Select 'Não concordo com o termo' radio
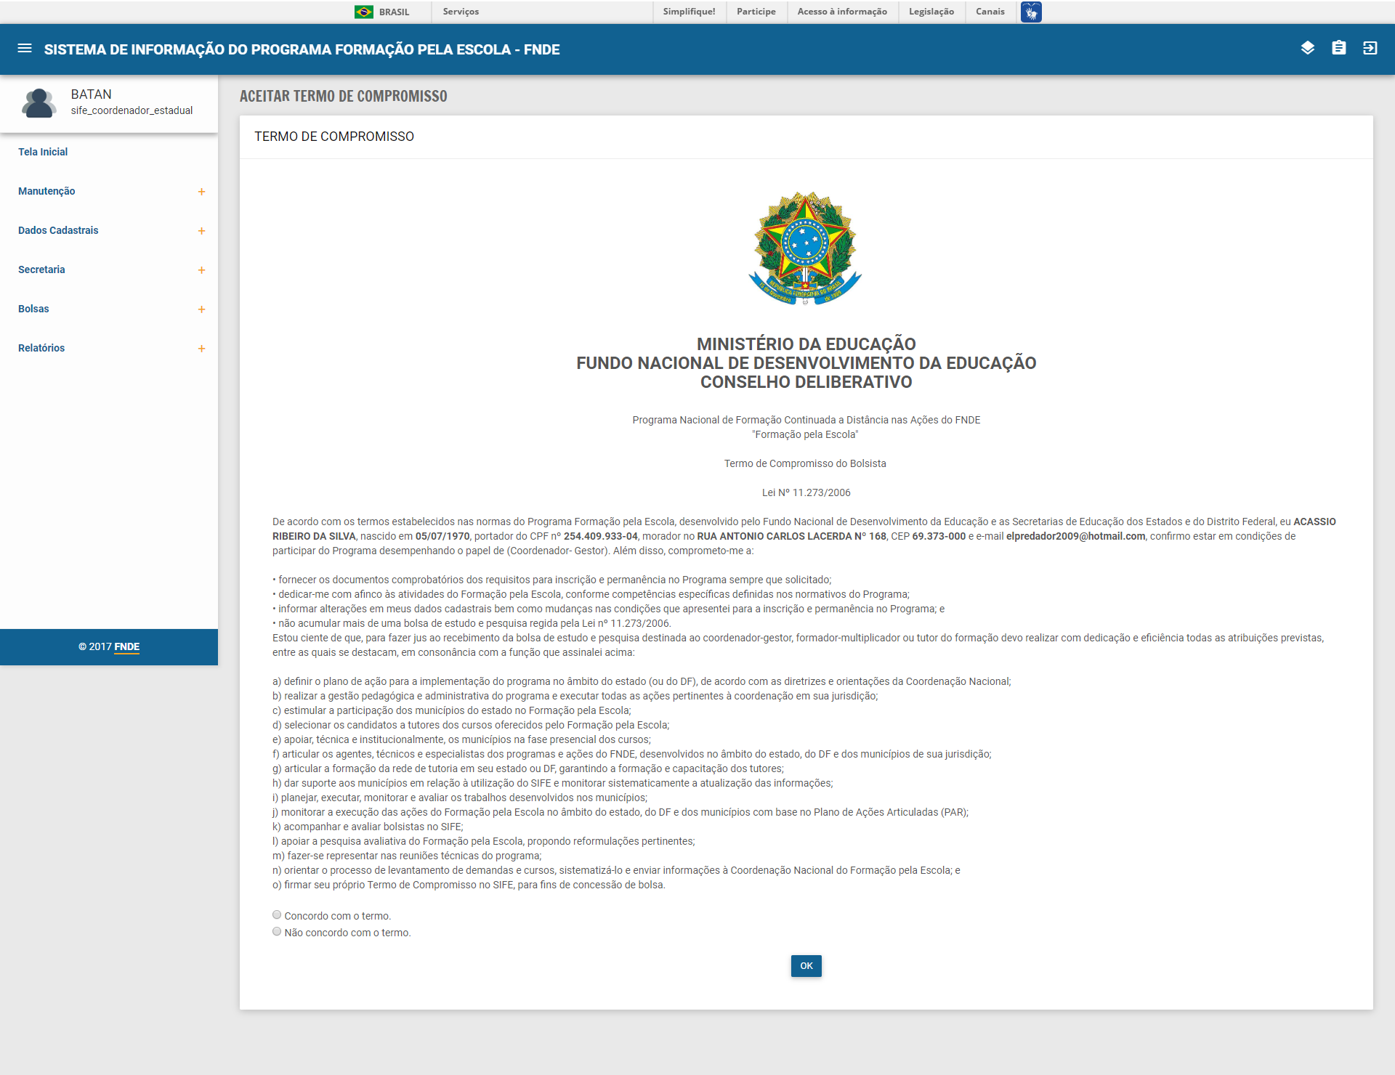The width and height of the screenshot is (1395, 1075). (277, 932)
